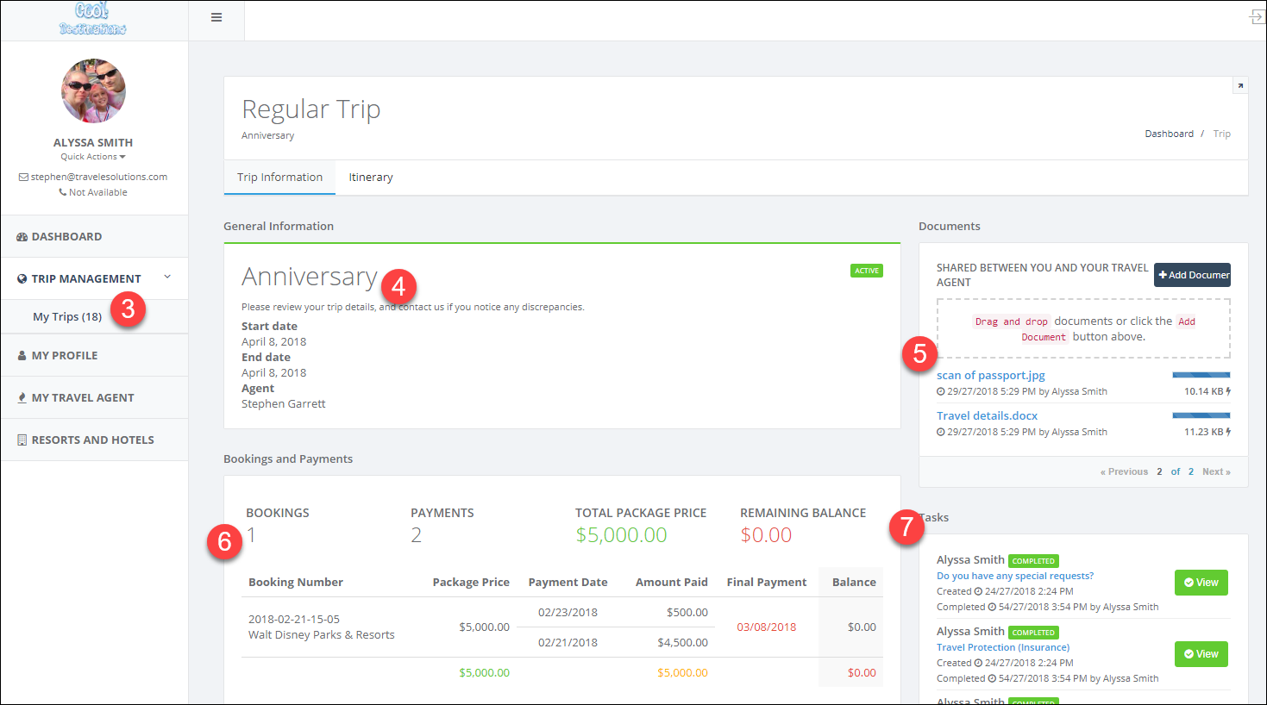The height and width of the screenshot is (705, 1267).
Task: Click the expand panel arrow icon
Action: pos(1239,85)
